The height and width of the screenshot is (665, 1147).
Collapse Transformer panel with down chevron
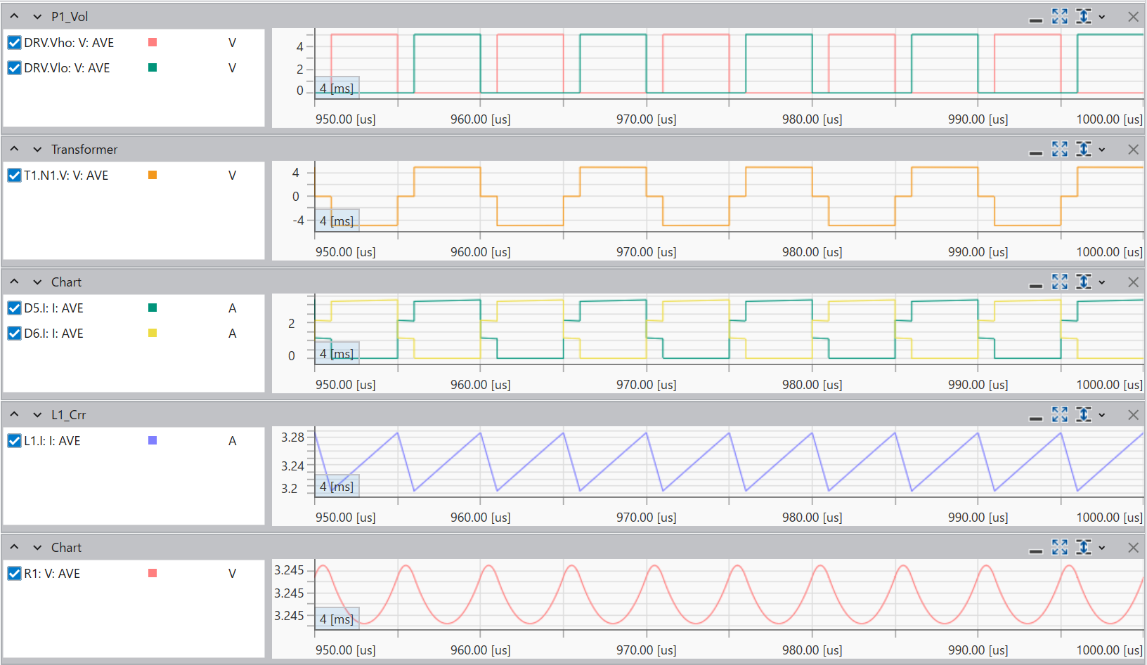(37, 150)
